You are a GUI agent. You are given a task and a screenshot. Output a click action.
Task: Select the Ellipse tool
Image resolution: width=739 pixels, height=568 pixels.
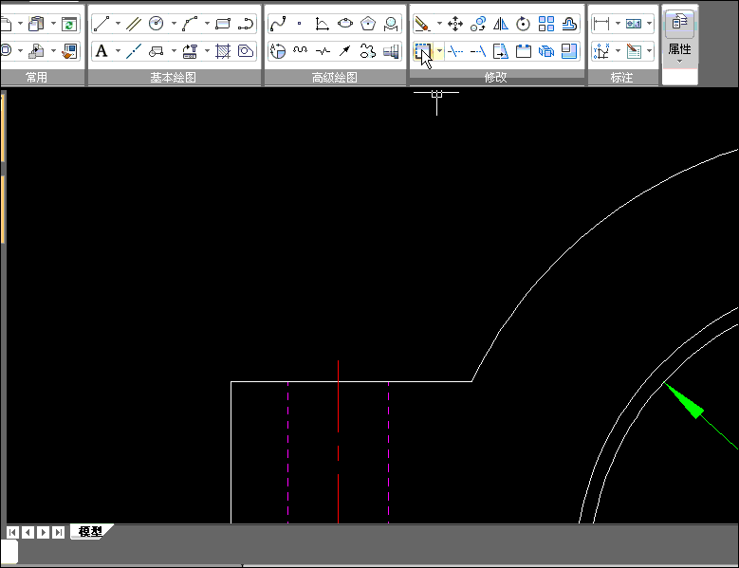pyautogui.click(x=345, y=24)
